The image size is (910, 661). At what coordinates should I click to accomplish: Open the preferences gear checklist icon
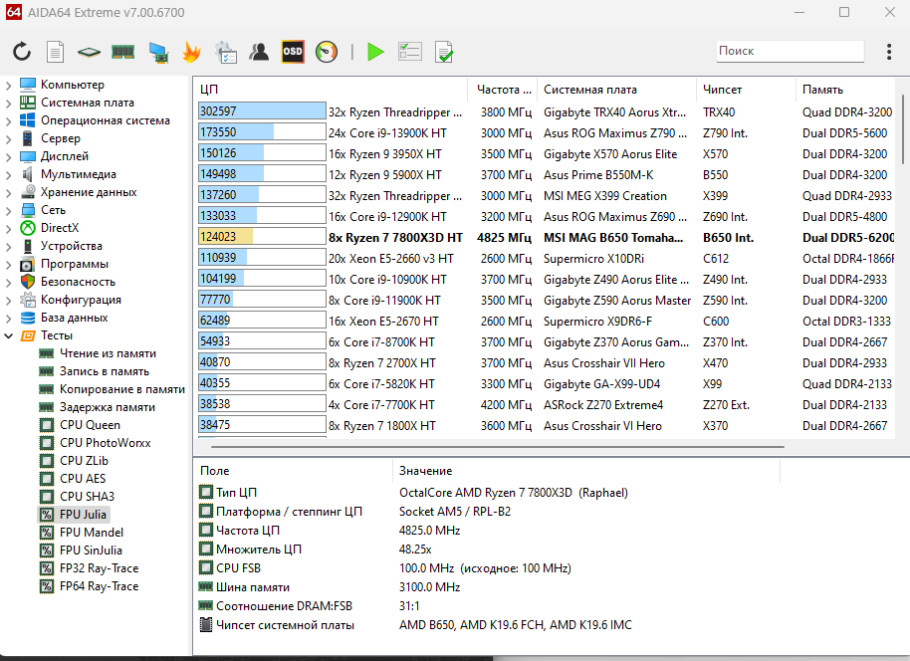pyautogui.click(x=225, y=52)
